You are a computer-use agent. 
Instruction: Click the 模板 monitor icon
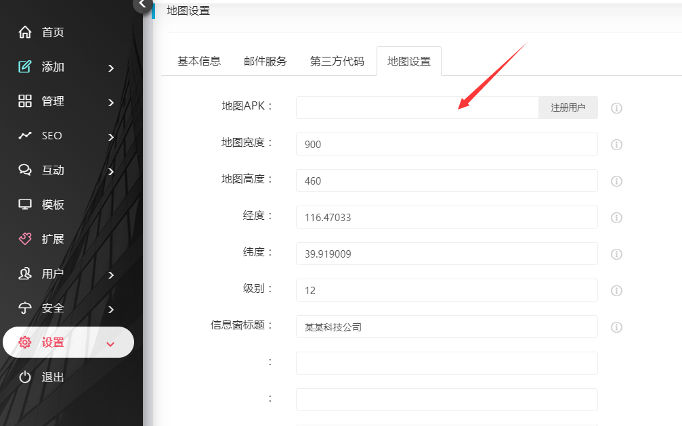(x=24, y=205)
